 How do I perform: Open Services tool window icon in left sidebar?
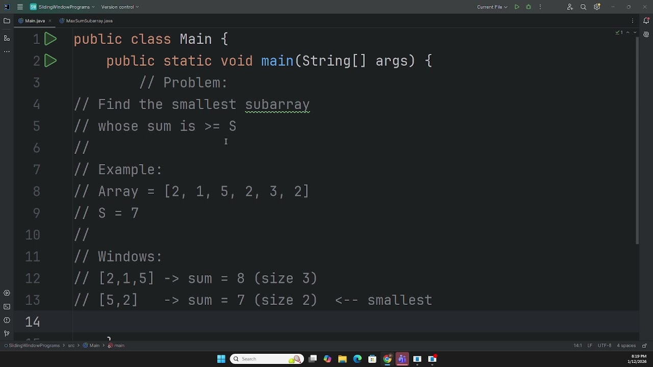(7, 293)
